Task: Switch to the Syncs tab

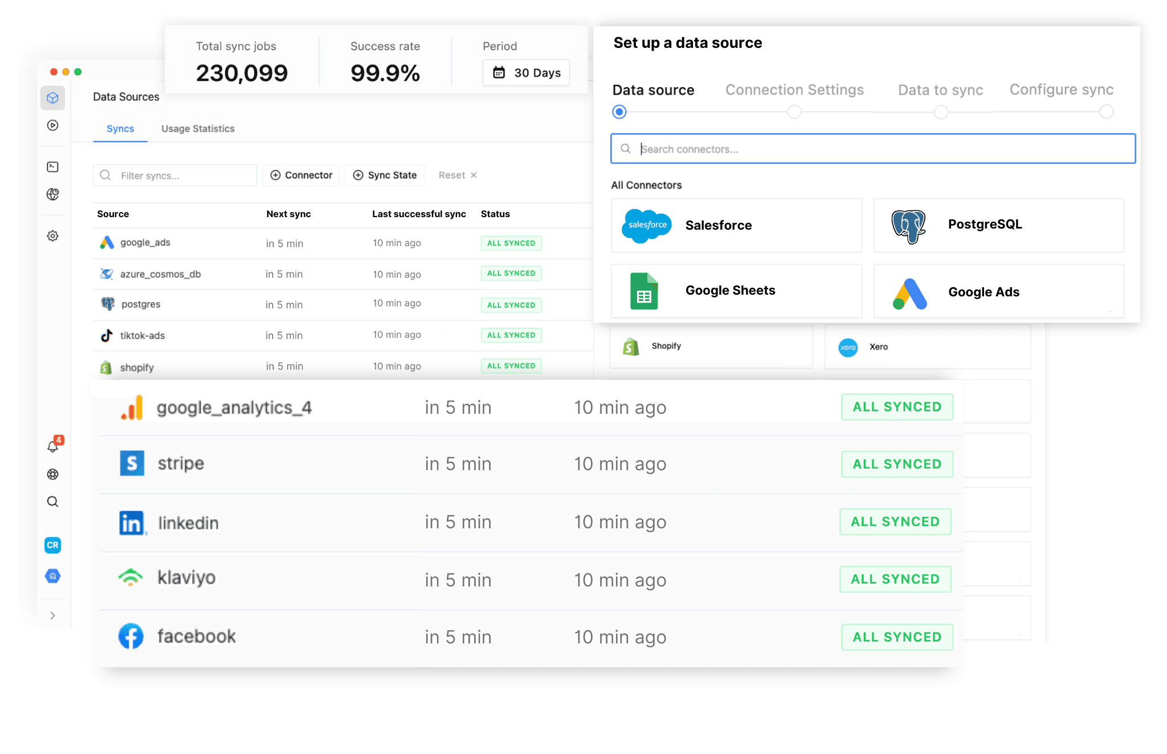Action: [120, 128]
